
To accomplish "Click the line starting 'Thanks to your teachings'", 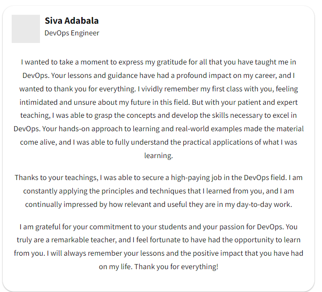I will coord(159,177).
